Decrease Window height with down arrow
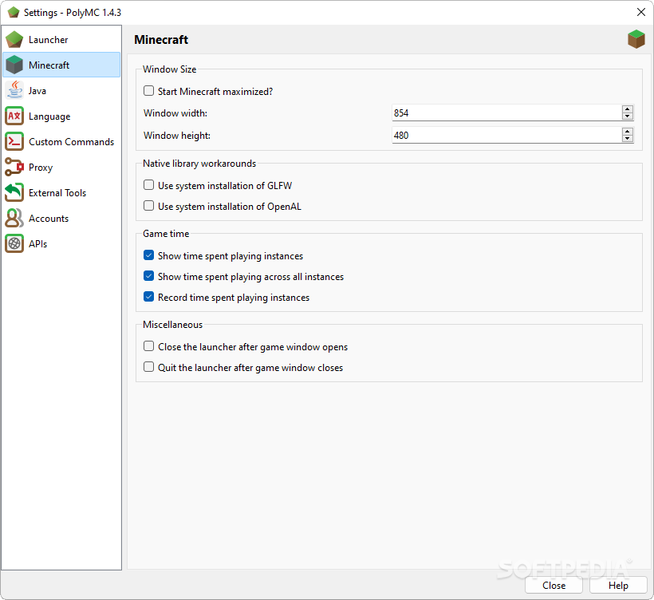The height and width of the screenshot is (600, 654). [x=628, y=139]
